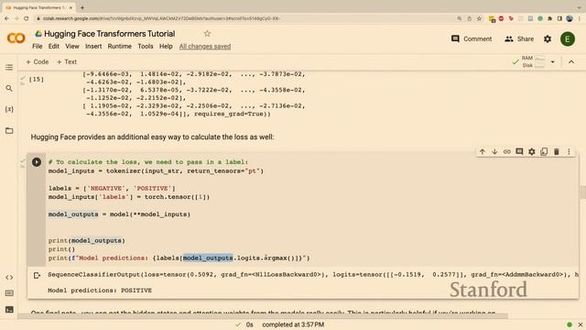Click the print(model_outputs) code line
The image size is (586, 330).
coord(86,240)
